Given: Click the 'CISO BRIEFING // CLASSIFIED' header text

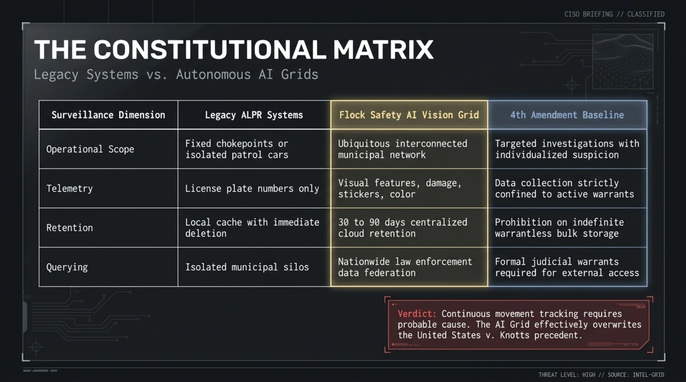Looking at the screenshot, I should 614,14.
